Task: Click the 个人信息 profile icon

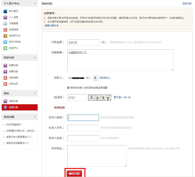Action: pyautogui.click(x=5, y=17)
